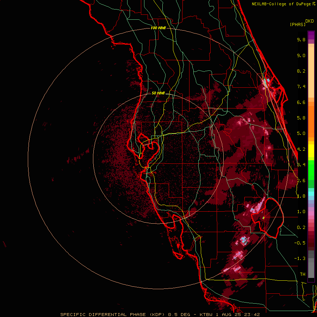Click the 8.2 scale value
The height and width of the screenshot is (317, 317).
(x=301, y=71)
